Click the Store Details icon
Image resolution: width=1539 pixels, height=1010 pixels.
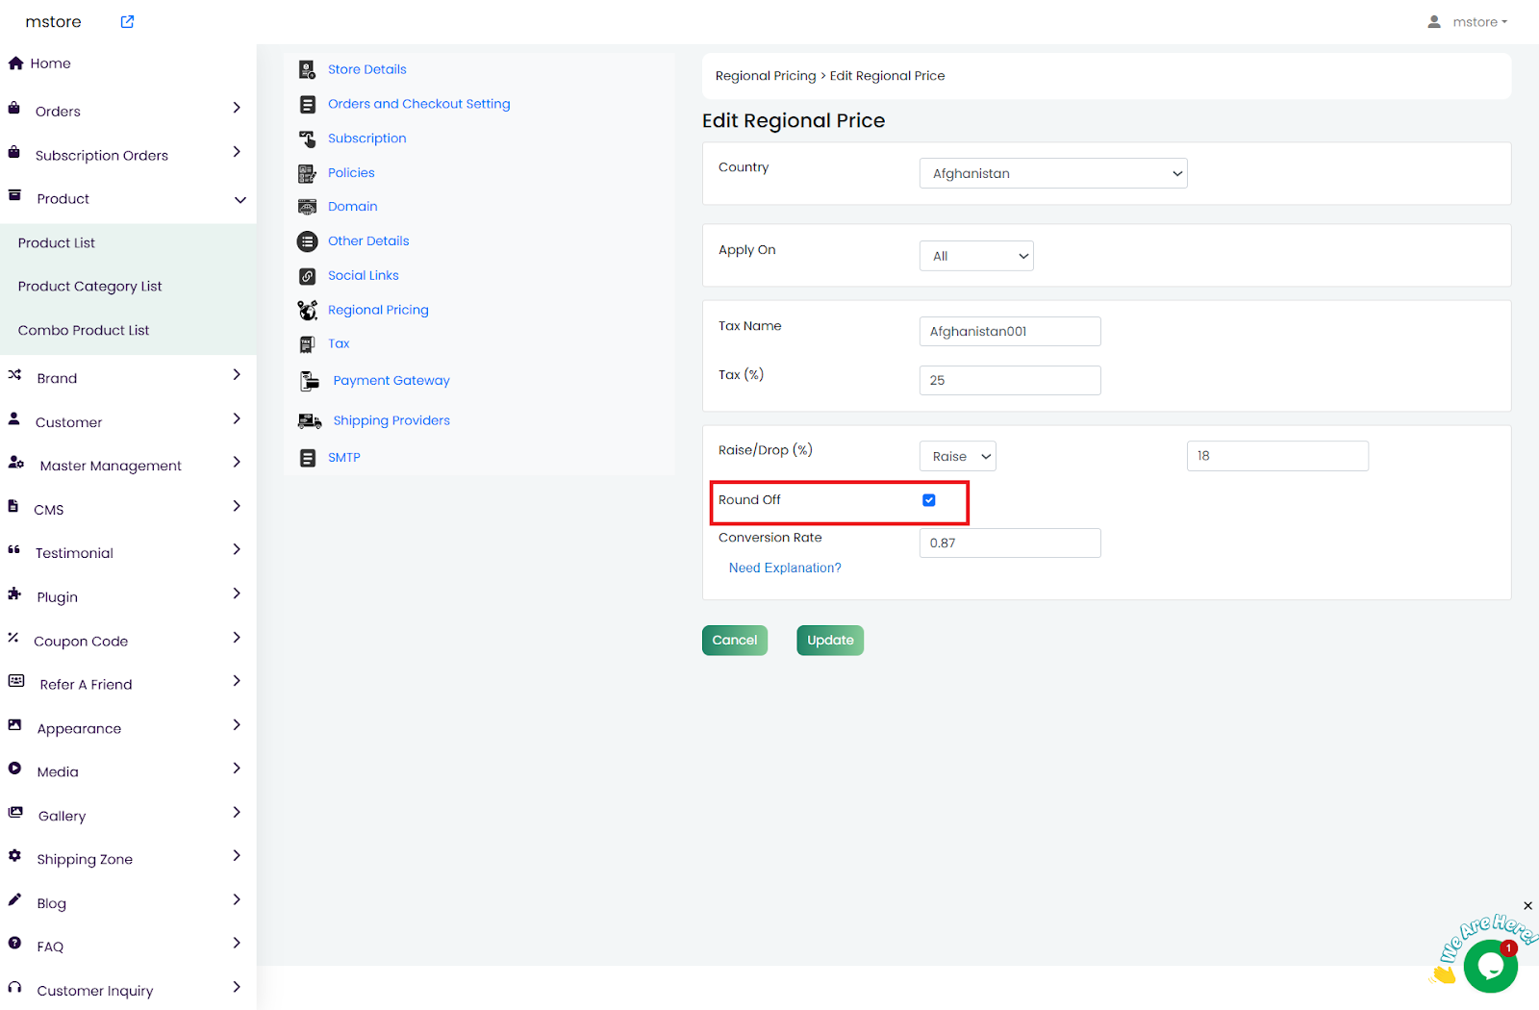307,69
